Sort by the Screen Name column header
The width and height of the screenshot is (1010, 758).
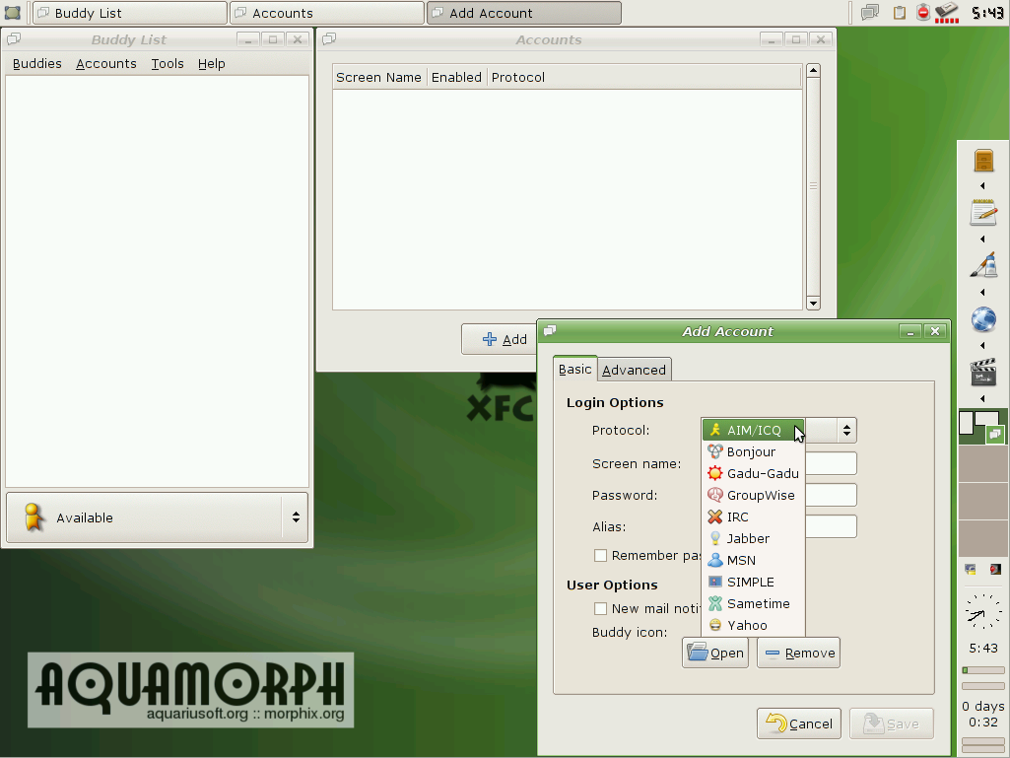tap(378, 77)
